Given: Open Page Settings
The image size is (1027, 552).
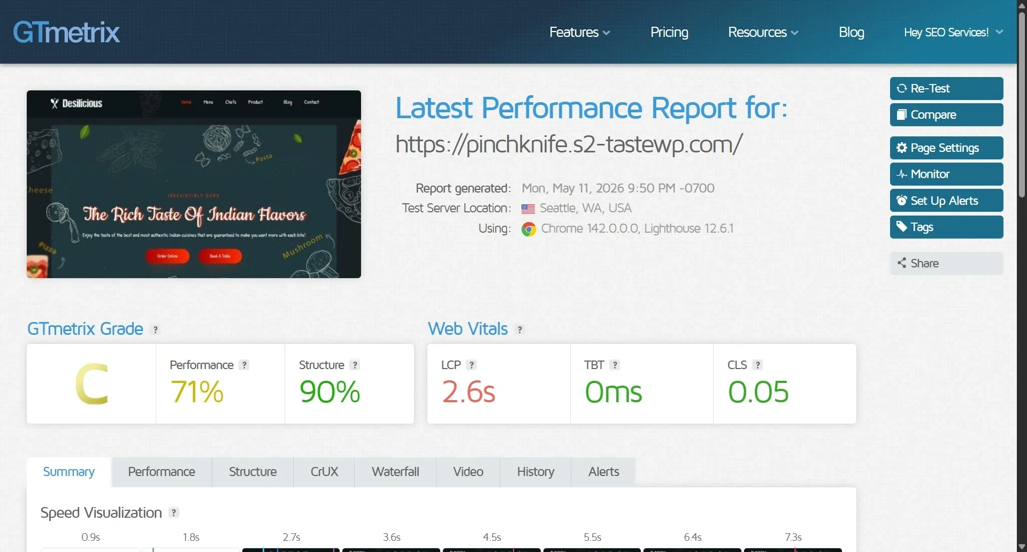Looking at the screenshot, I should coord(946,148).
